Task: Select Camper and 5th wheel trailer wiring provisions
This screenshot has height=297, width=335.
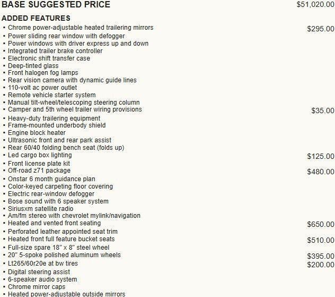Action: tap(75, 109)
